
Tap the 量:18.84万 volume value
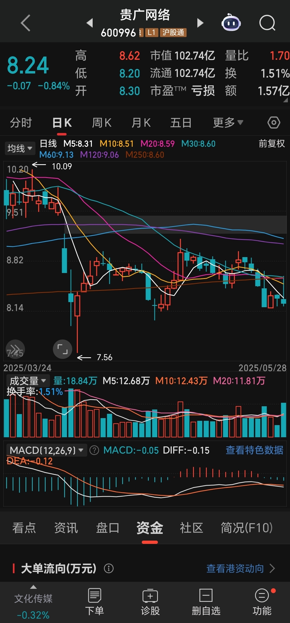[75, 381]
